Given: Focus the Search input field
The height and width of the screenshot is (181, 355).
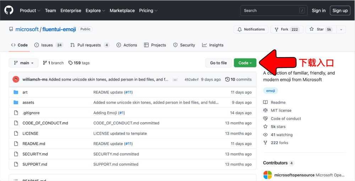Looking at the screenshot, I should (x=274, y=11).
